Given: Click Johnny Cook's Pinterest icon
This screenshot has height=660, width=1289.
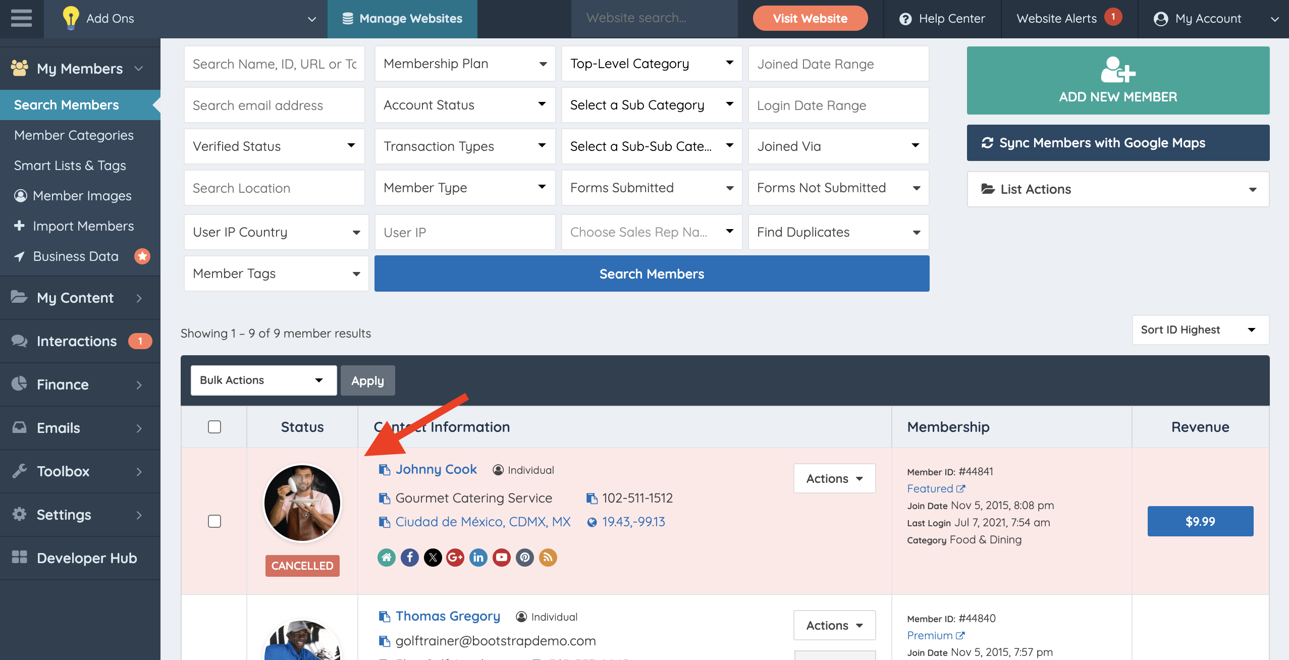Looking at the screenshot, I should tap(524, 558).
